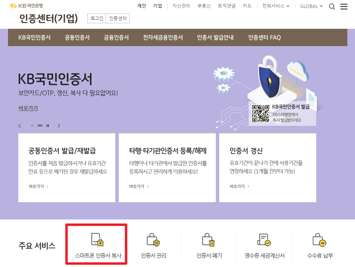Click the 로그인 button

[97, 18]
